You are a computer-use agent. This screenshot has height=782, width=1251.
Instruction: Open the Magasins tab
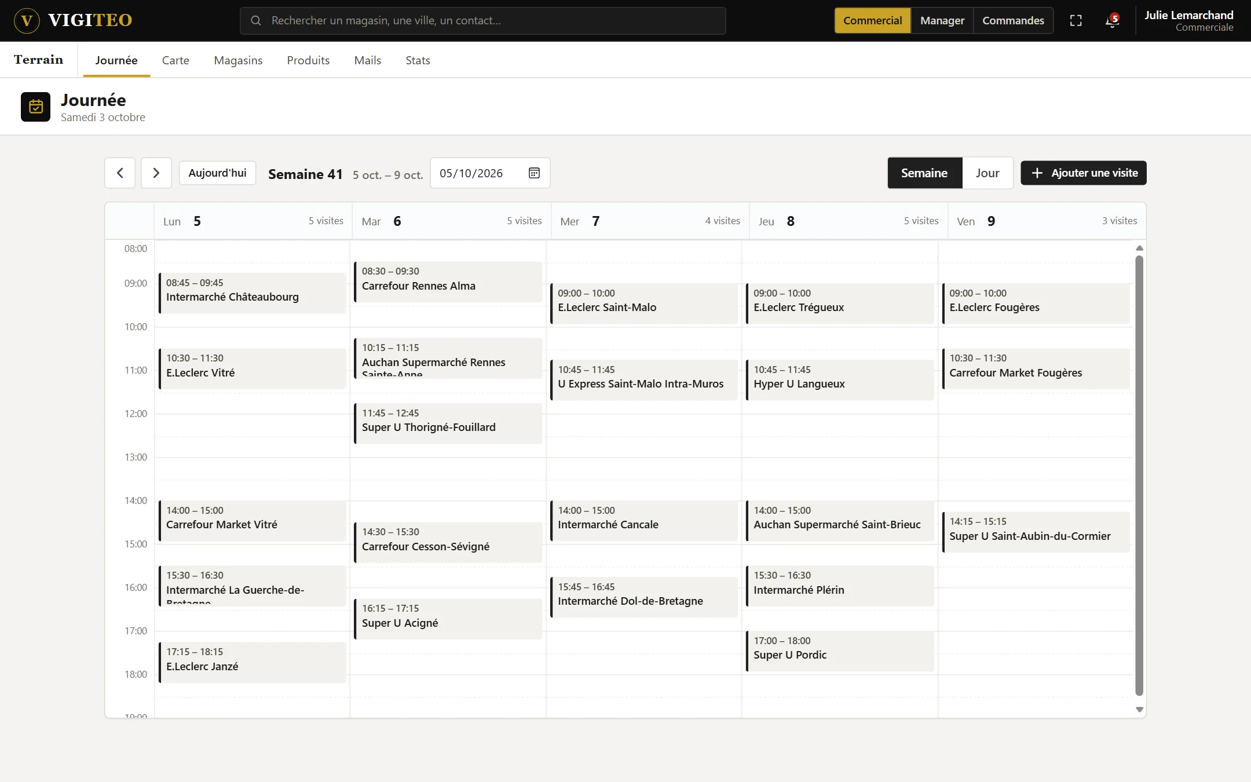coord(238,60)
